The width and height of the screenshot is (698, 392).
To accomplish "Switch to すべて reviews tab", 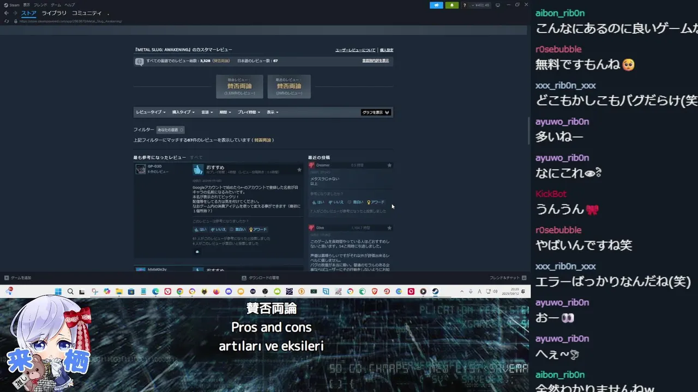I will (196, 157).
